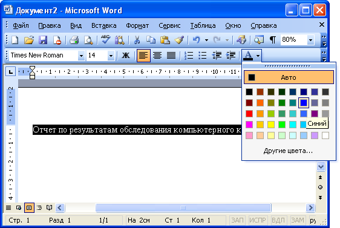Click the Permission document icon
This screenshot has width=340, height=228.
[57, 40]
